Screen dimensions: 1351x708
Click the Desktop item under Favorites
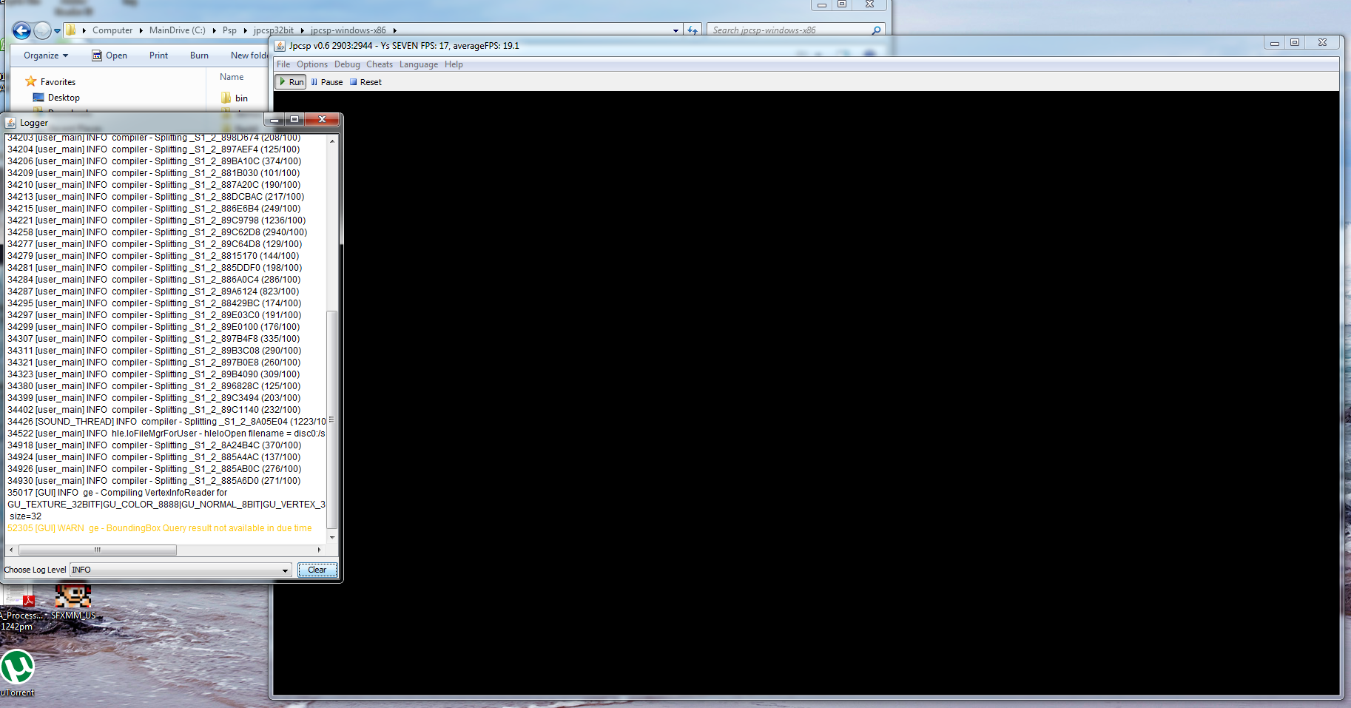(64, 98)
